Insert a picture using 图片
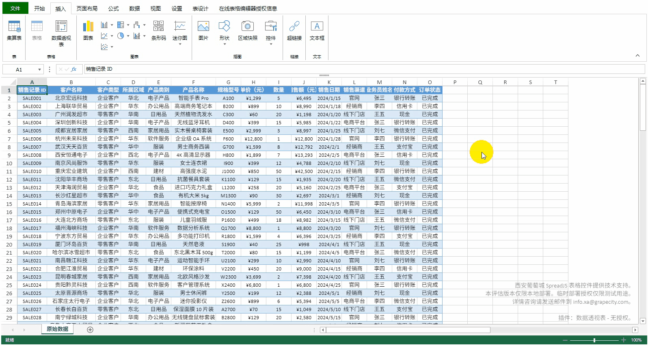648x346 pixels. (203, 30)
